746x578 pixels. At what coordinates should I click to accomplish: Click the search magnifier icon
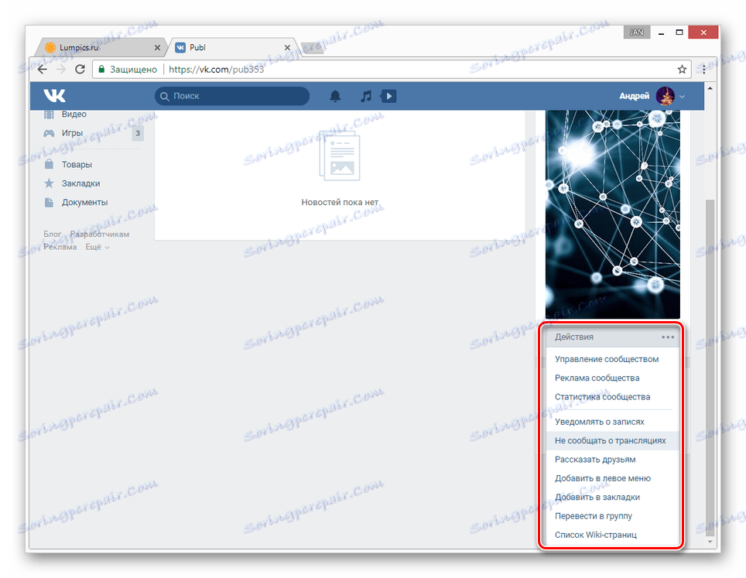pyautogui.click(x=165, y=96)
